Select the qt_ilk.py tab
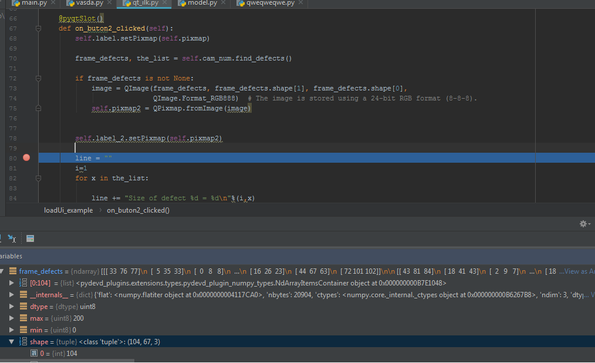The width and height of the screenshot is (595, 363). pyautogui.click(x=146, y=3)
